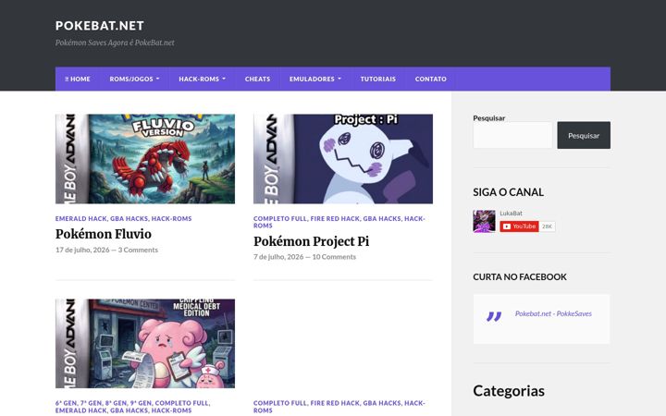Open the Pokebat.net - PokkeSaves Facebook link
This screenshot has width=666, height=416.
[x=553, y=313]
